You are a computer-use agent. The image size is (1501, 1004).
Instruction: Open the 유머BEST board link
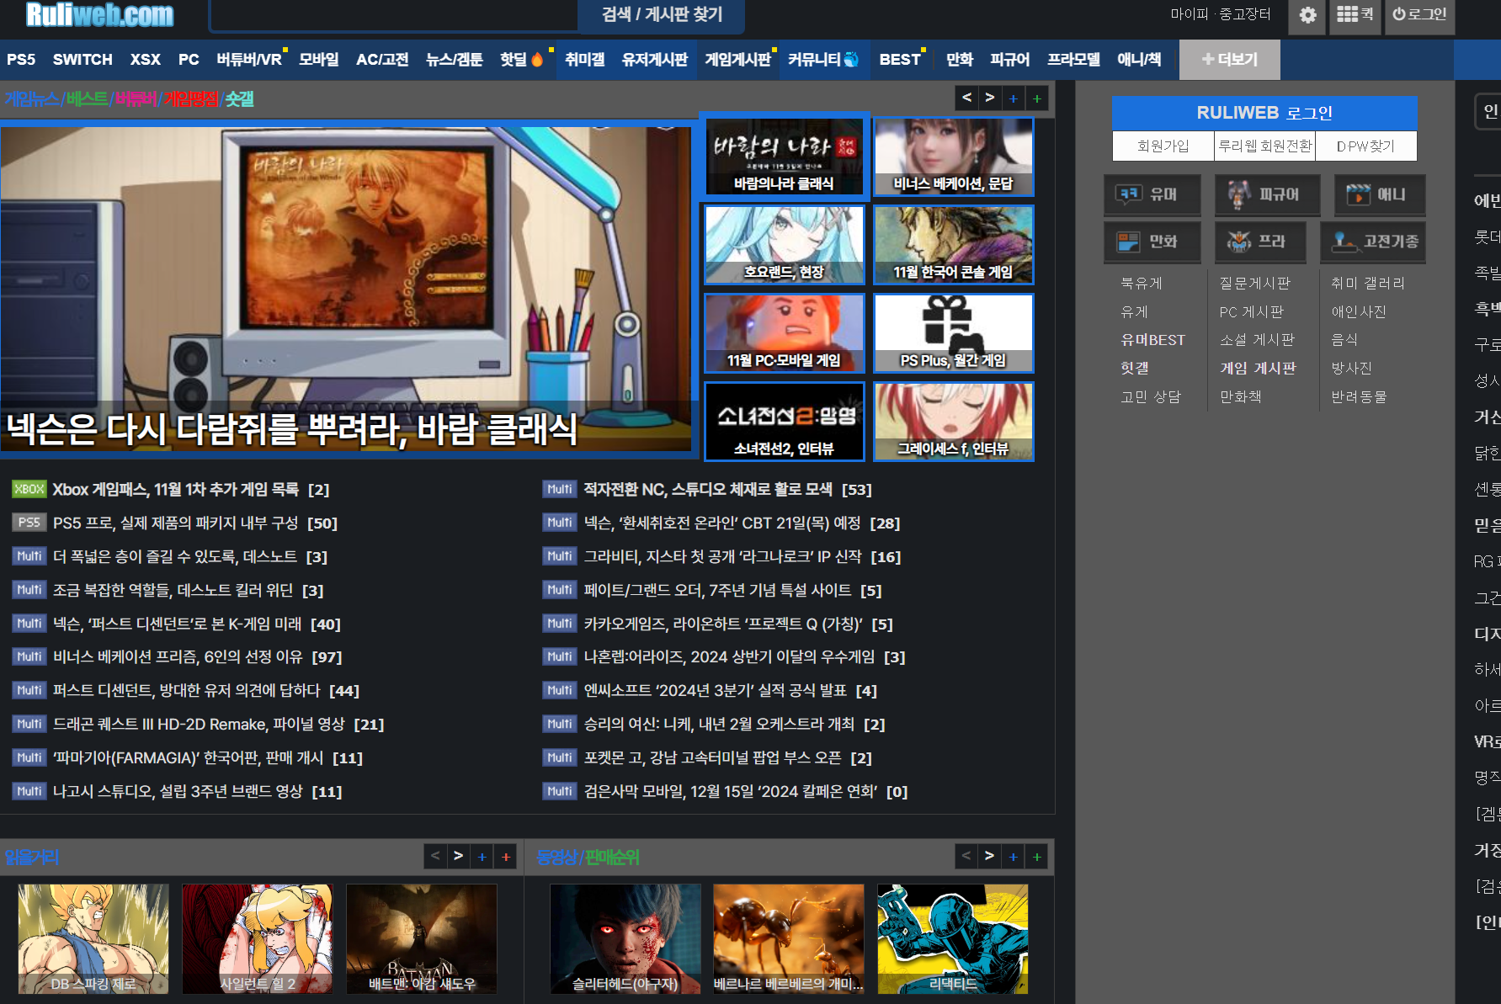coord(1152,340)
